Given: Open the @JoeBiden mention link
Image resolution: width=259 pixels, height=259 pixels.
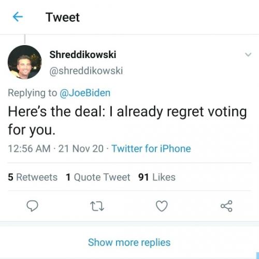Looking at the screenshot, I should tap(85, 93).
